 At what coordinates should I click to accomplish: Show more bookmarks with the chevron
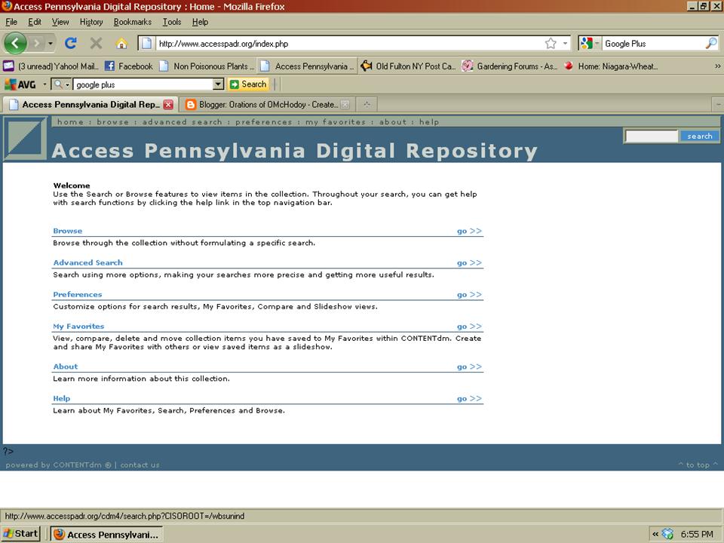(x=717, y=66)
